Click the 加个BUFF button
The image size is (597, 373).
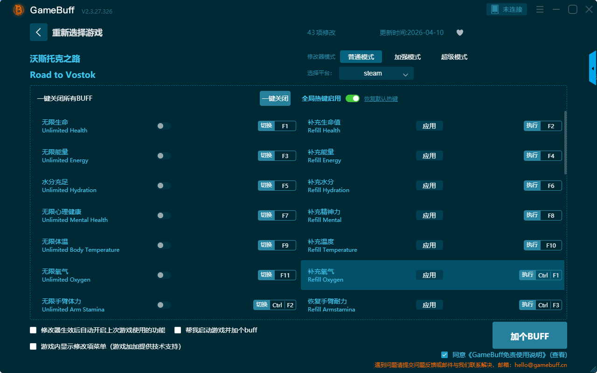pos(529,336)
